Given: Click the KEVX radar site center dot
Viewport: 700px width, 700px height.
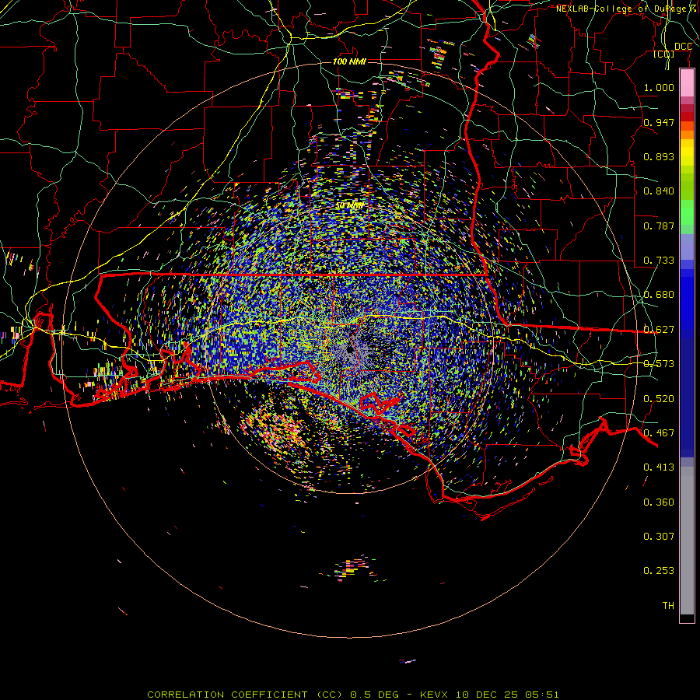Looking at the screenshot, I should tap(350, 349).
